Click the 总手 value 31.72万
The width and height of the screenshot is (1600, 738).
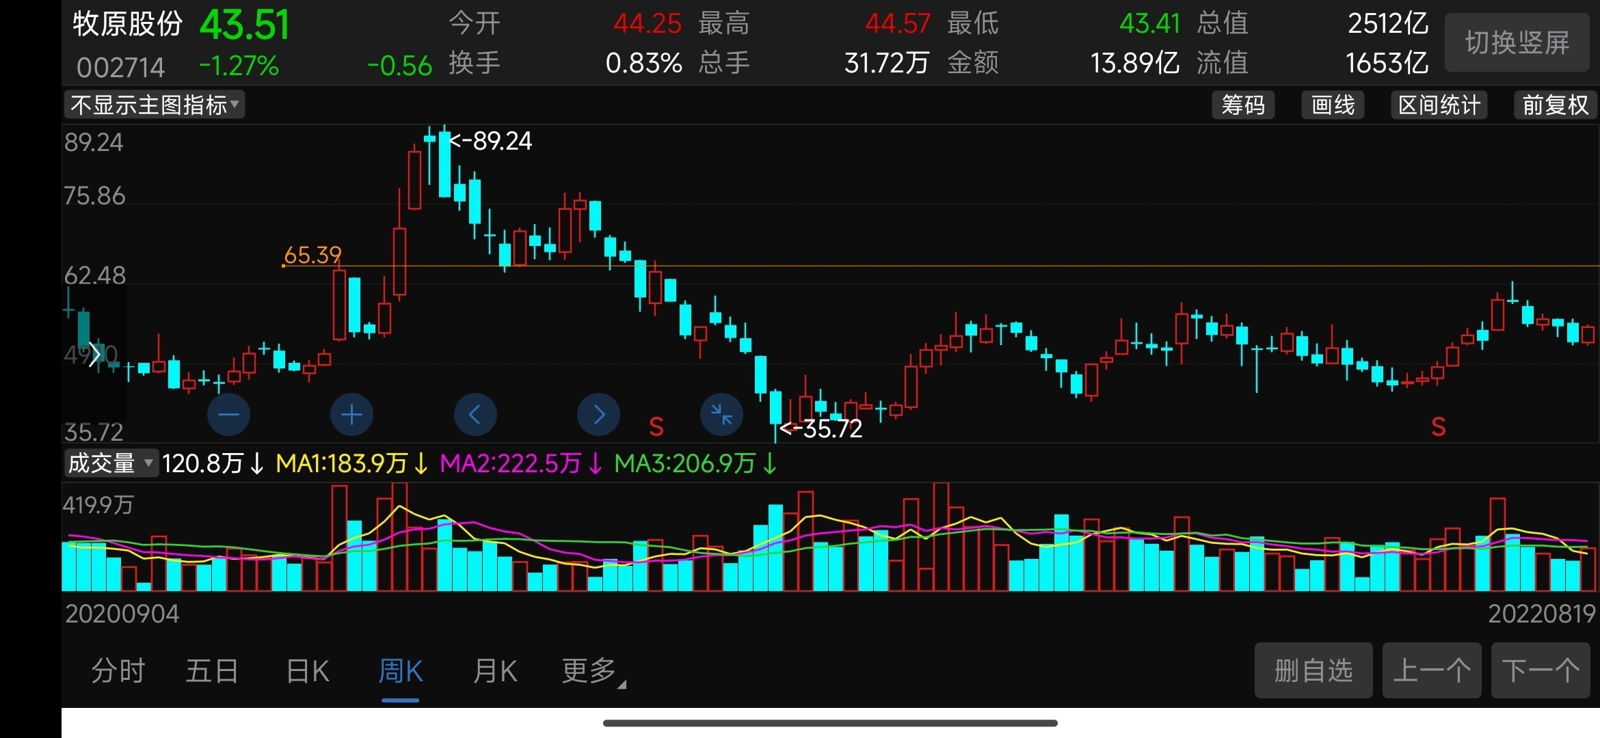coord(887,64)
